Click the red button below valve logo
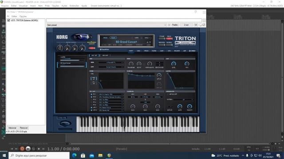This screenshot has height=159, width=284. (x=92, y=48)
